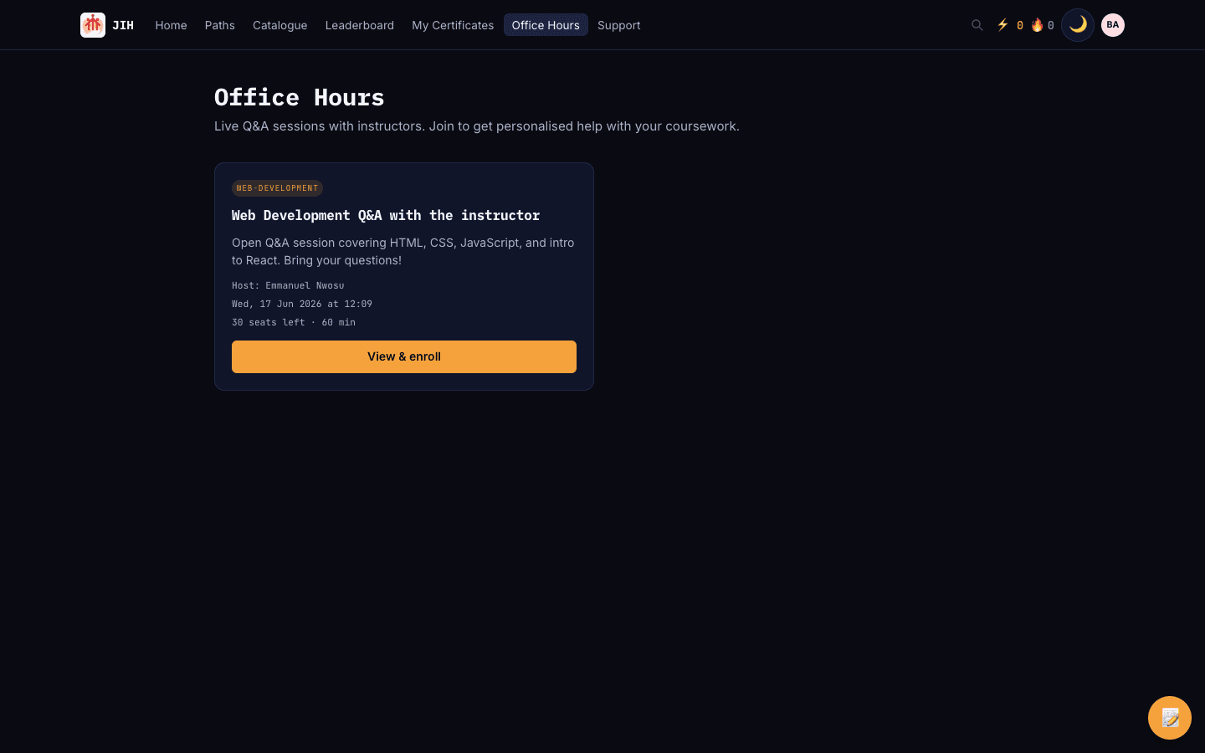Viewport: 1205px width, 753px height.
Task: Open the Catalogue nav item
Action: click(280, 25)
